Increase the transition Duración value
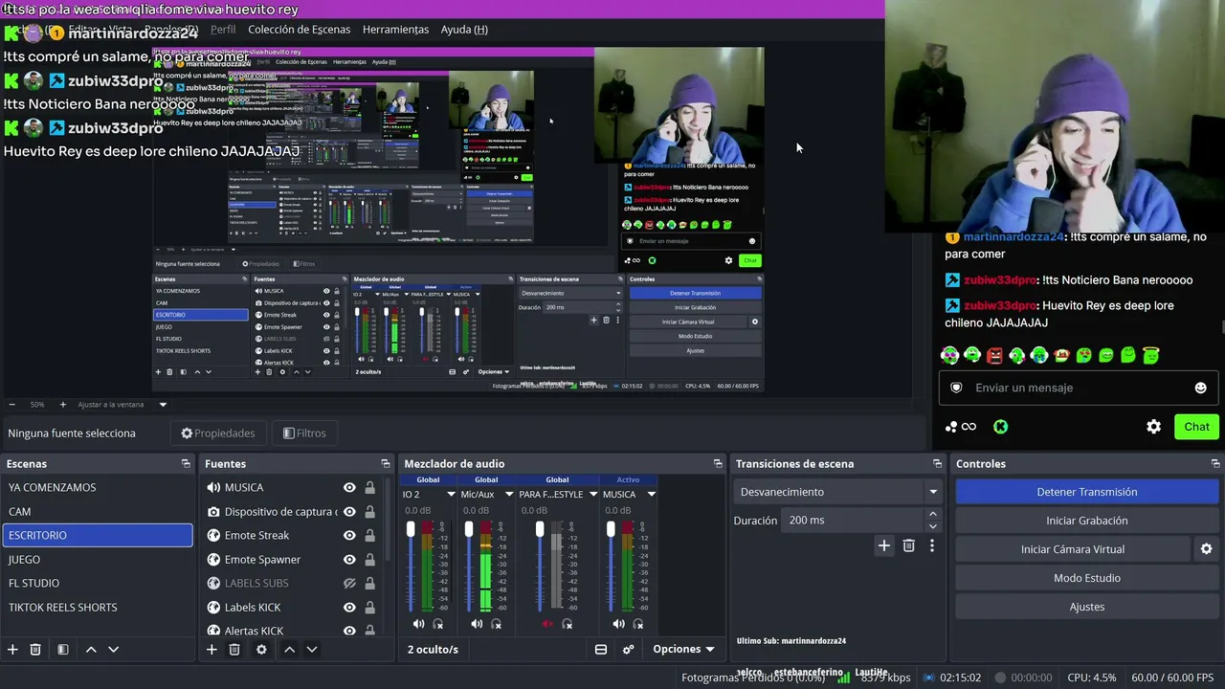 933,515
